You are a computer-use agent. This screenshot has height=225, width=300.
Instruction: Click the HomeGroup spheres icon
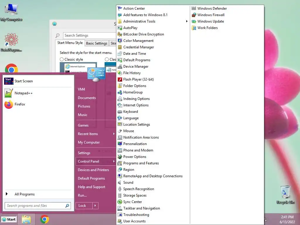[120, 92]
